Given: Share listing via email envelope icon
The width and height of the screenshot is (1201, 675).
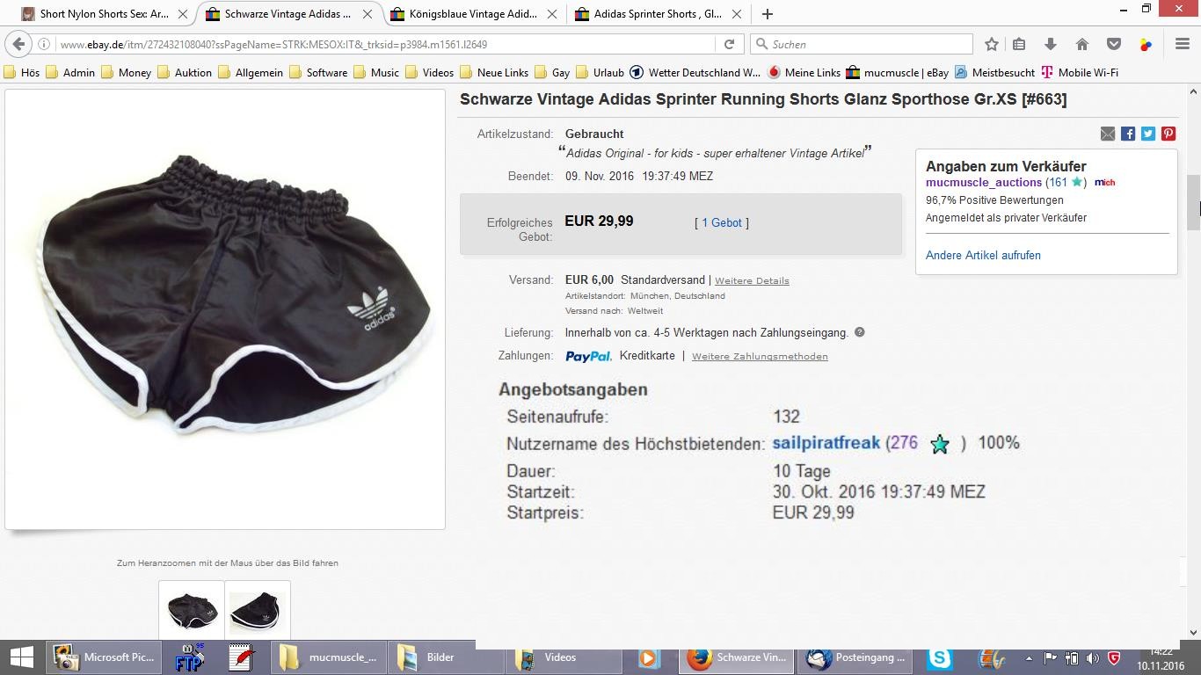Looking at the screenshot, I should click(x=1108, y=134).
